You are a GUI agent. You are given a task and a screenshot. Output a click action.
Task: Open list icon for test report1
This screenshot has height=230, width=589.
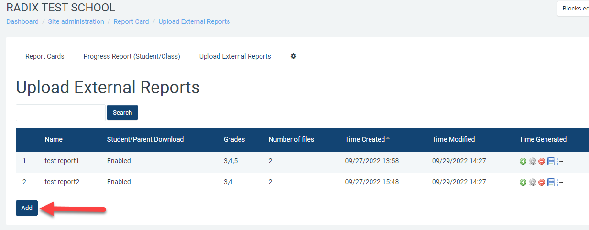560,162
